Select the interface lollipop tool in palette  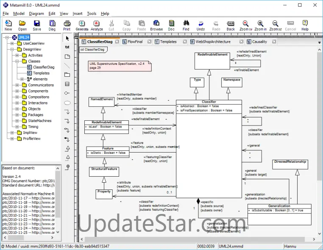coord(67,93)
